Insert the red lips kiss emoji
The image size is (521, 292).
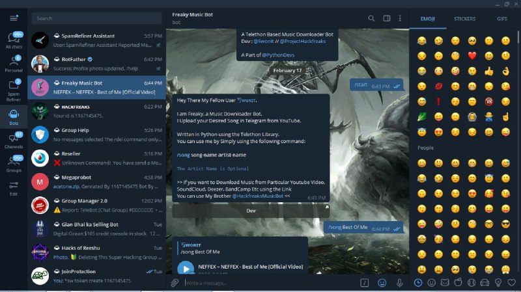[438, 86]
